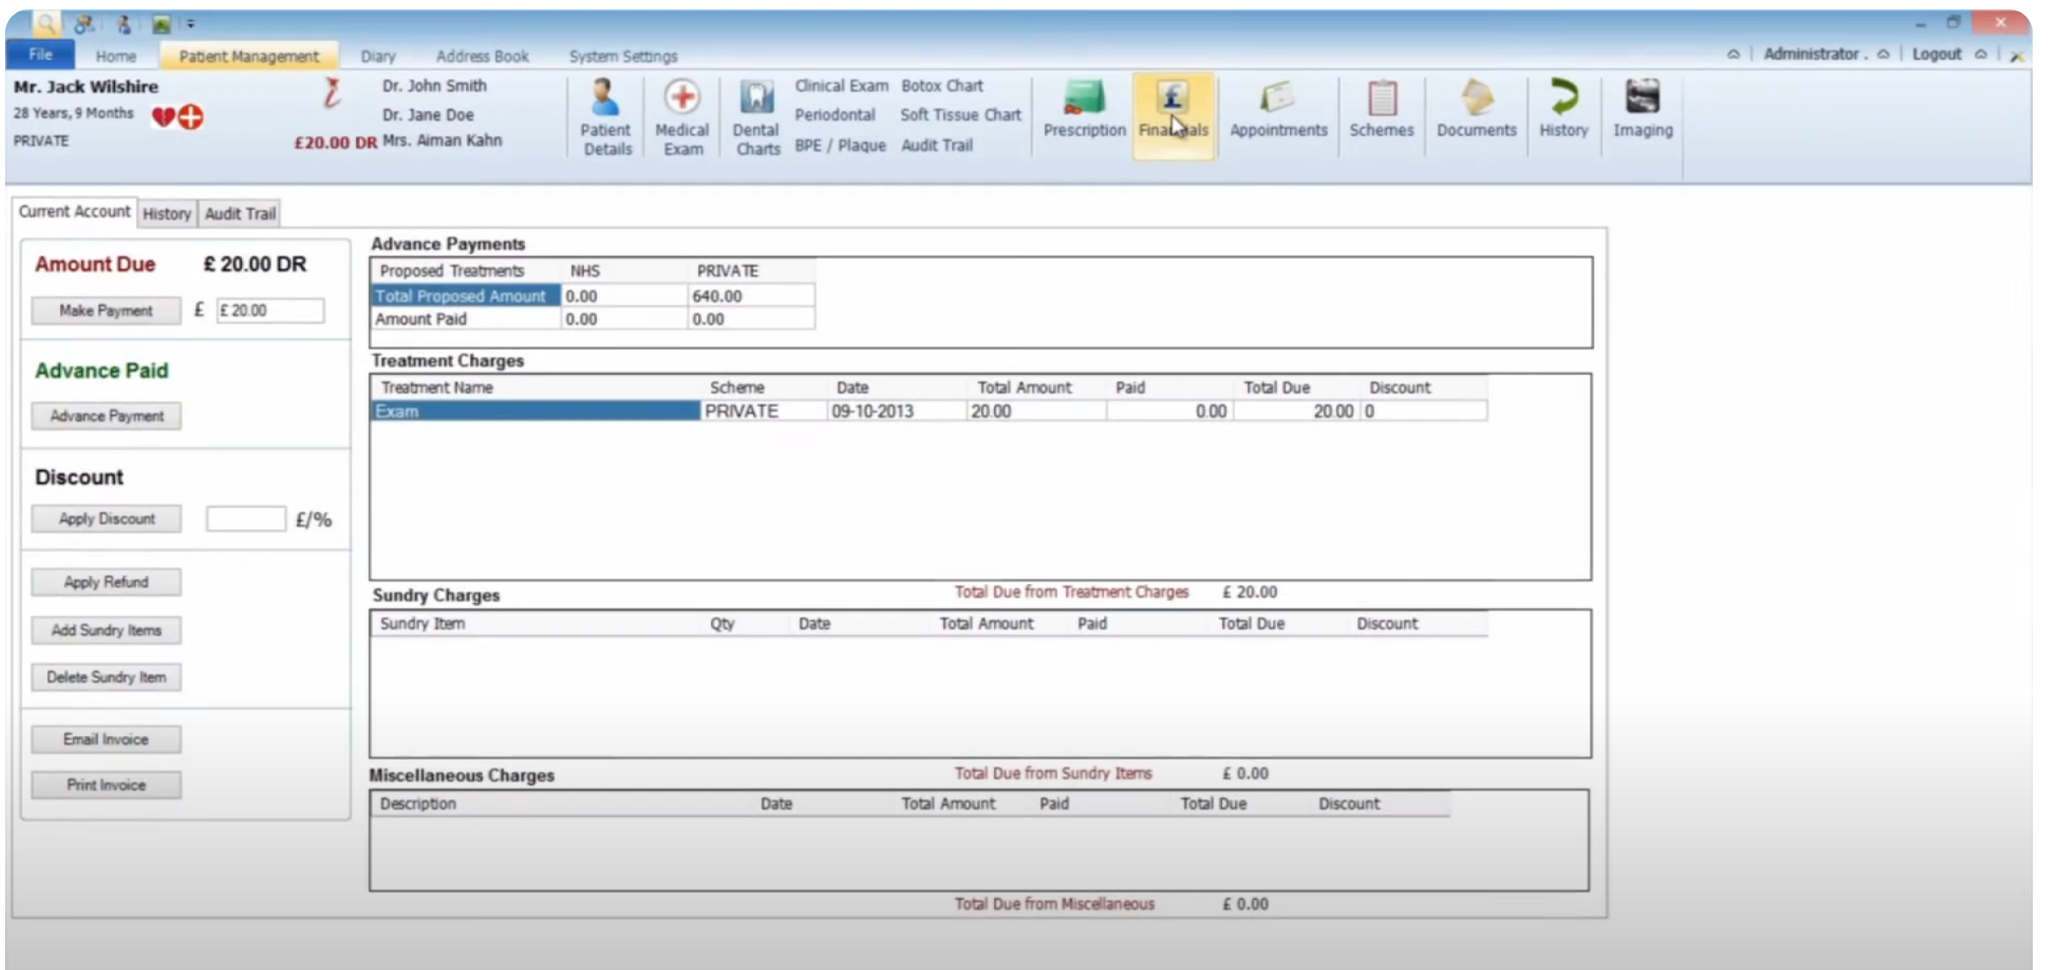The width and height of the screenshot is (2049, 970).
Task: Select the Amount Paid row label
Action: 466,319
